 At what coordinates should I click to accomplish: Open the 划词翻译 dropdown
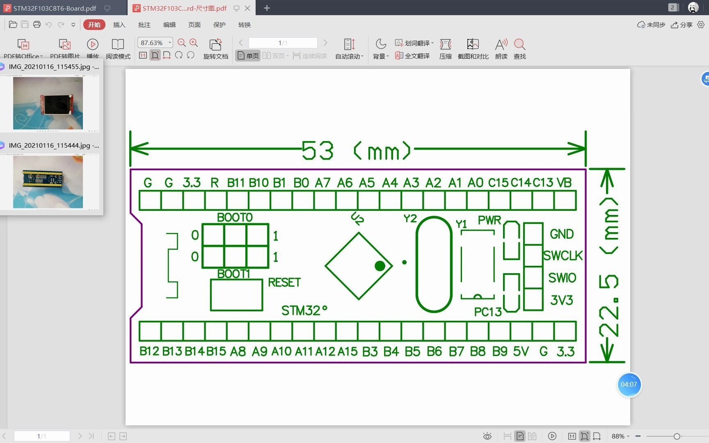pyautogui.click(x=414, y=43)
